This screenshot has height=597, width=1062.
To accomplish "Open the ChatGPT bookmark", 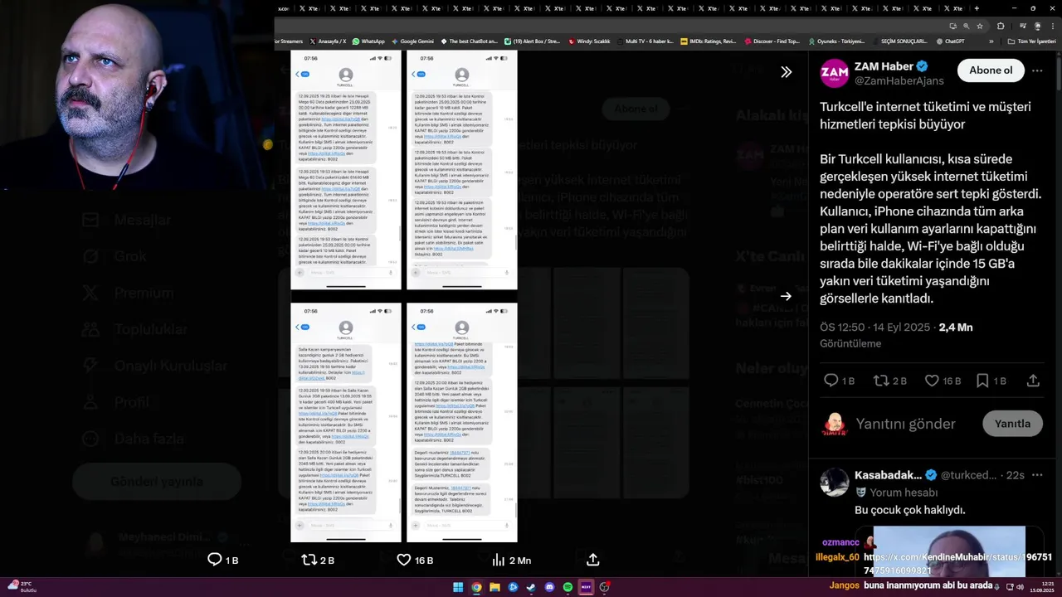I will click(950, 41).
